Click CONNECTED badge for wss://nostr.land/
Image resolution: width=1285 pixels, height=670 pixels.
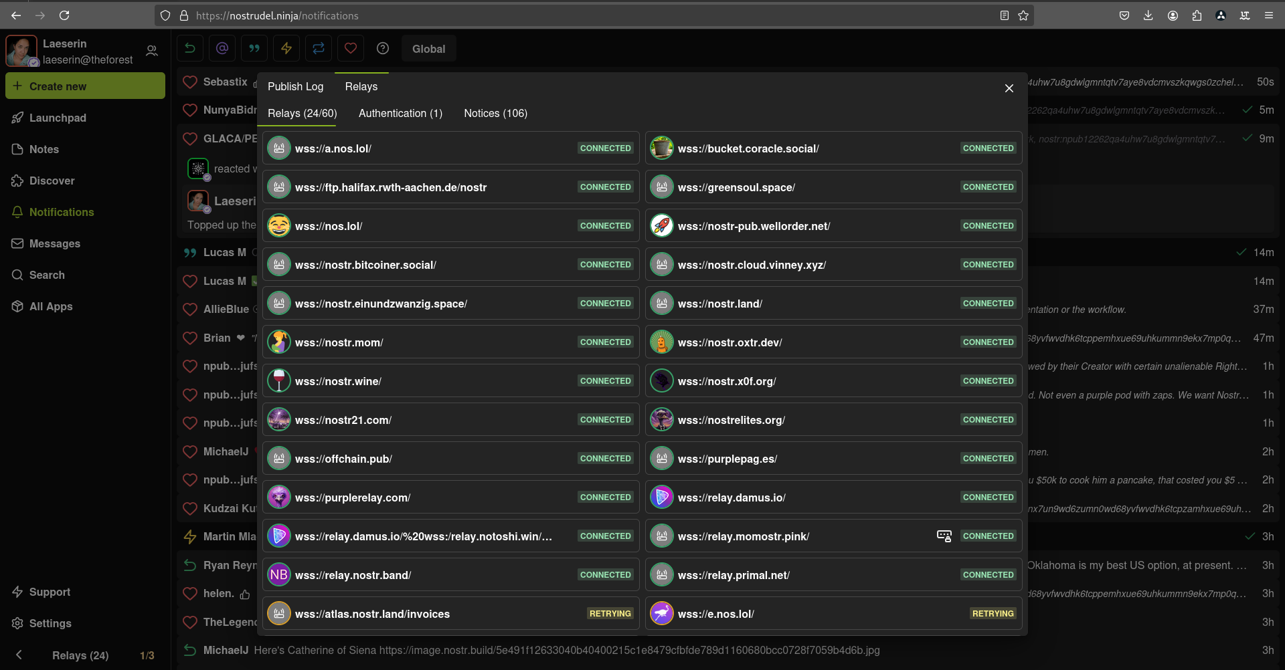click(989, 304)
